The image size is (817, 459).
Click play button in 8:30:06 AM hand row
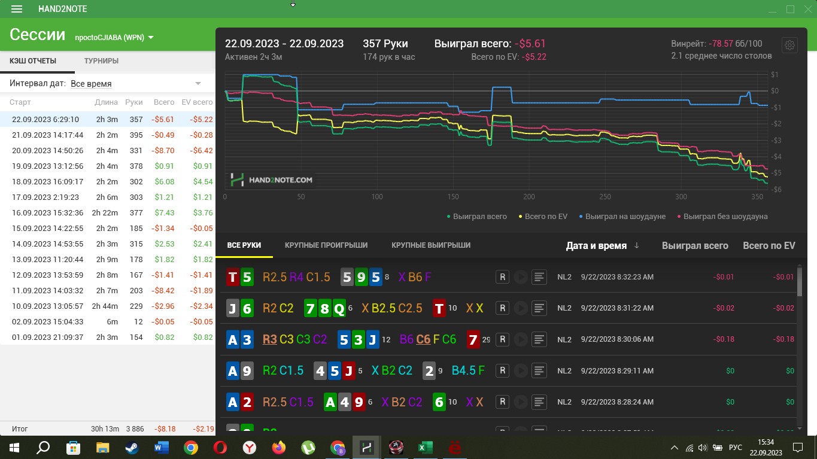[x=521, y=339]
